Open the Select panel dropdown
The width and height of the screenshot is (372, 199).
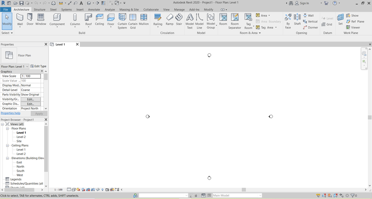coord(7,33)
